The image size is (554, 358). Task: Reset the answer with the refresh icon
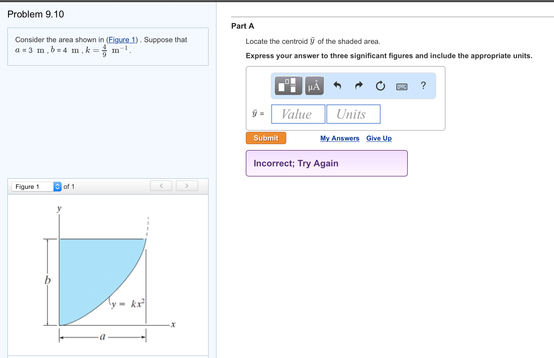tap(380, 86)
